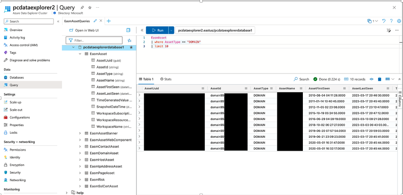Open query editor more options ellipsis
Image resolution: width=403 pixels, height=195 pixels.
tap(397, 30)
